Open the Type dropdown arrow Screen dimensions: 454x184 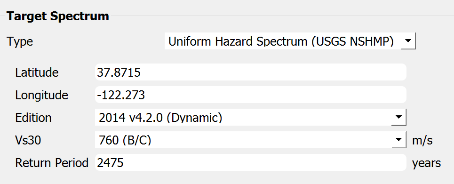point(408,41)
